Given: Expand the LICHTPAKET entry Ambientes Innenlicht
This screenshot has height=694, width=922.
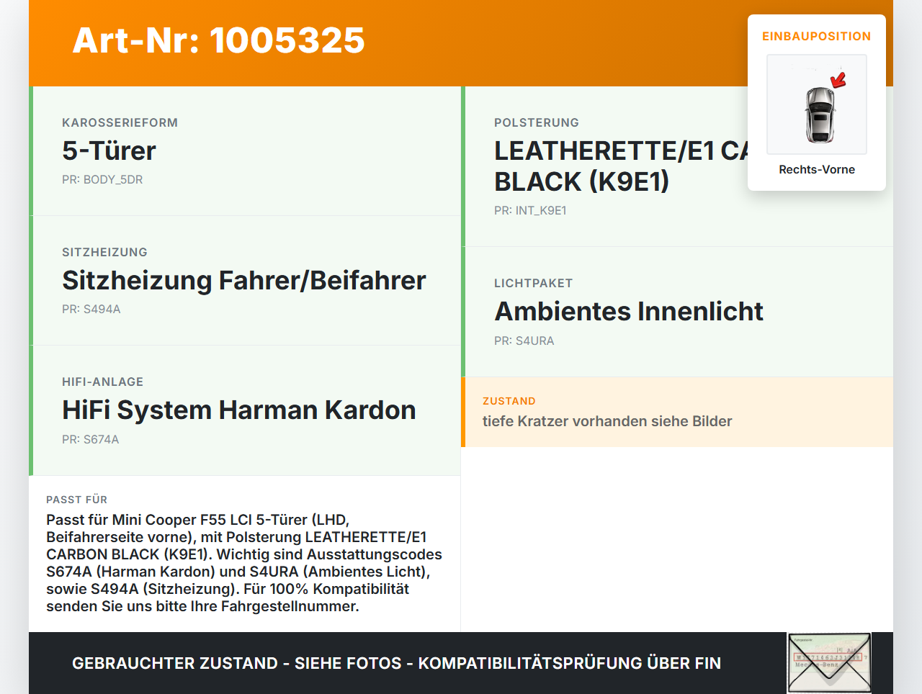Looking at the screenshot, I should click(628, 311).
